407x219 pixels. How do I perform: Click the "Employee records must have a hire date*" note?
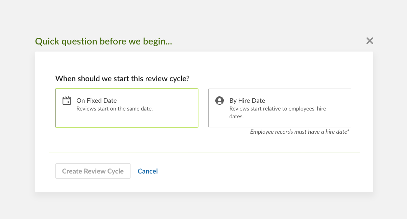tap(299, 132)
